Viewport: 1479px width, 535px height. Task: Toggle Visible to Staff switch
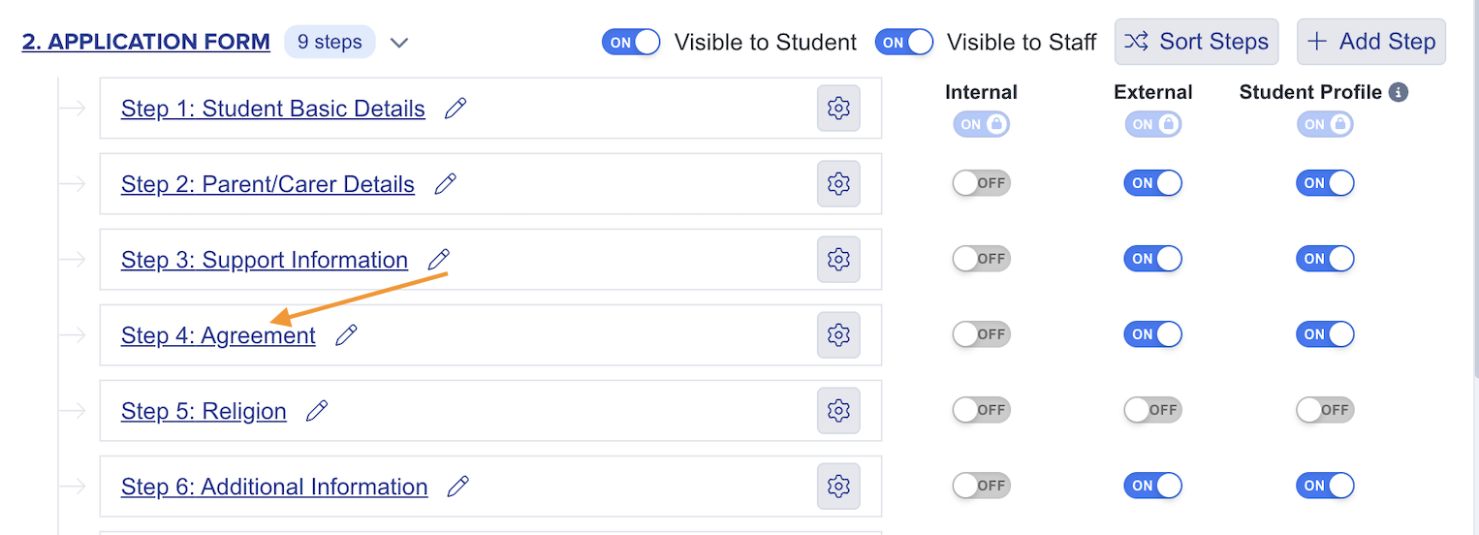pyautogui.click(x=903, y=43)
